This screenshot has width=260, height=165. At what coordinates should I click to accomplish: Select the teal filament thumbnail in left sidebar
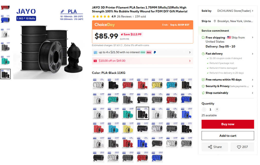5,60
